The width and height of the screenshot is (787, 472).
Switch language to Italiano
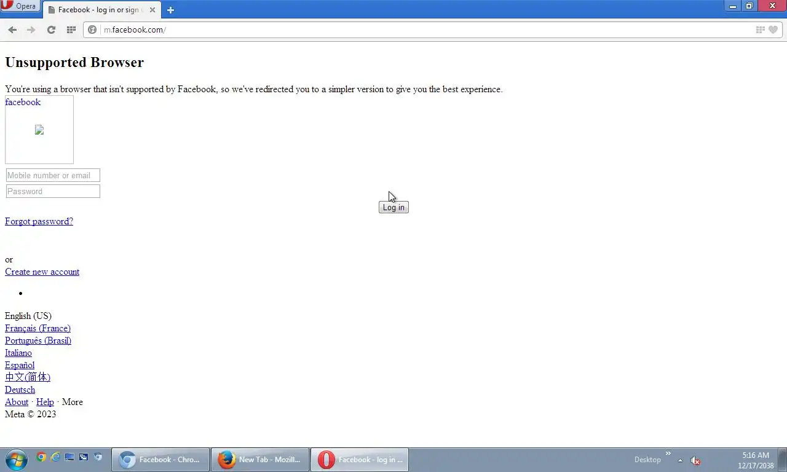18,353
